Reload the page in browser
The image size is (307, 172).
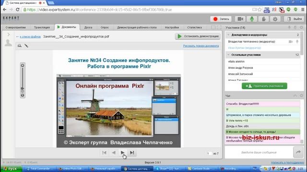point(18,10)
